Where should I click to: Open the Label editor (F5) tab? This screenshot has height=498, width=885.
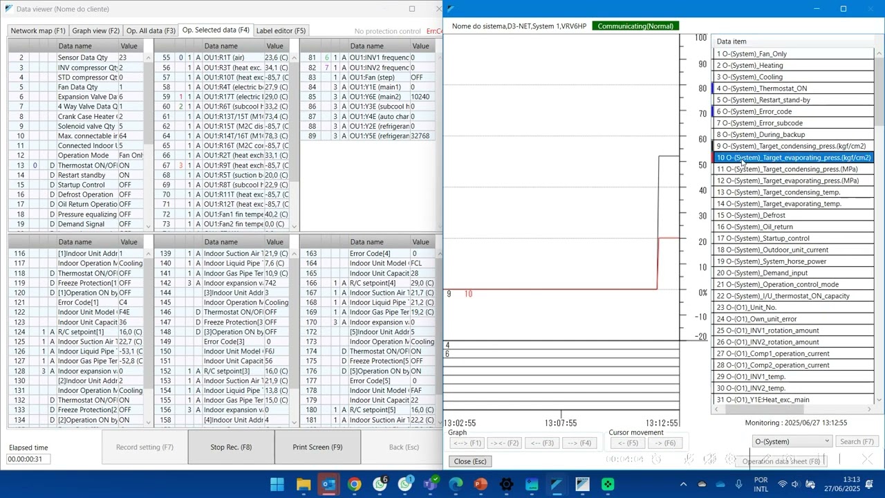coord(281,30)
